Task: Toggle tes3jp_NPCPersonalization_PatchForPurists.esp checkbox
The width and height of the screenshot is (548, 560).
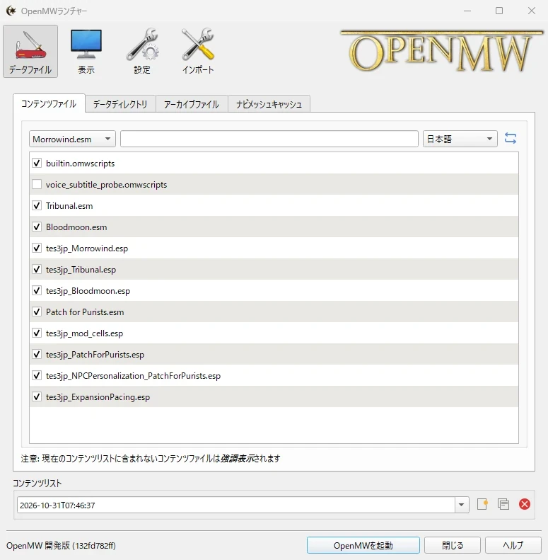Action: point(37,376)
